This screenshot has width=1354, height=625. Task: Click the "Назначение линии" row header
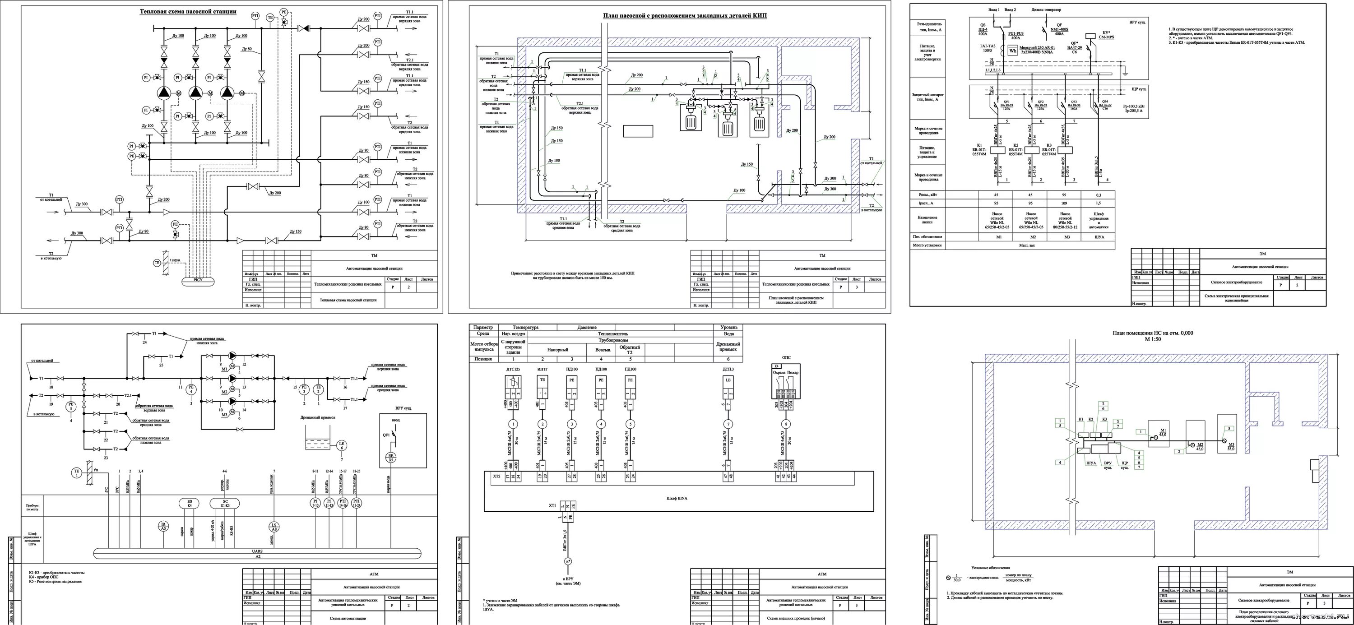tap(927, 220)
